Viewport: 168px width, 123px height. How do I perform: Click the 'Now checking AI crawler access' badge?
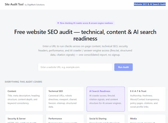point(85,23)
